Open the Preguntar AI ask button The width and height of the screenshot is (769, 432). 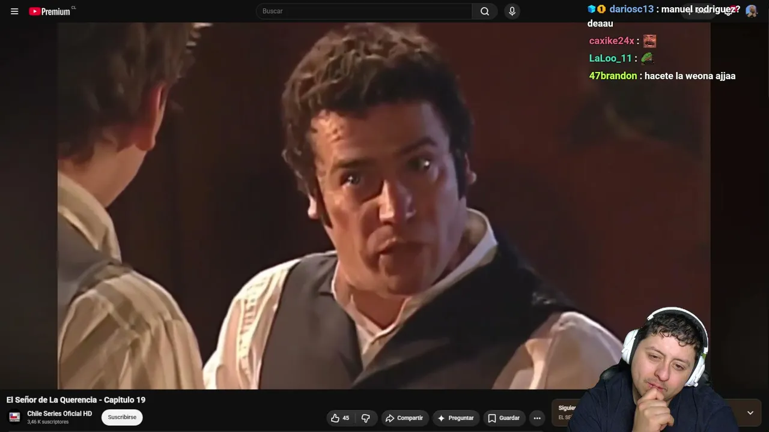(x=455, y=418)
